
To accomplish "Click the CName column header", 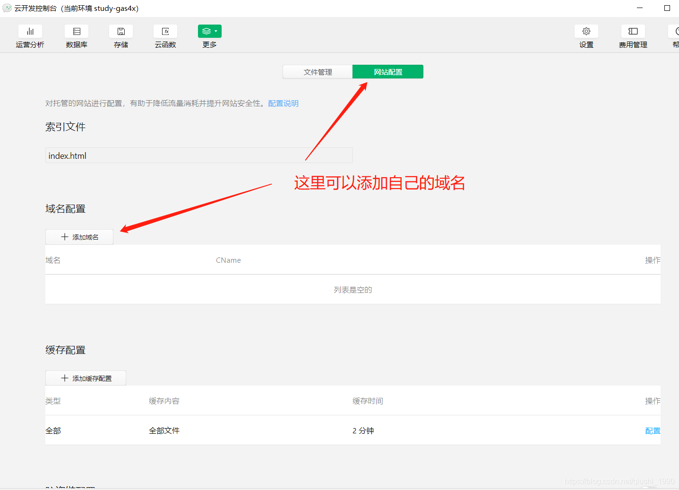I will pos(228,260).
